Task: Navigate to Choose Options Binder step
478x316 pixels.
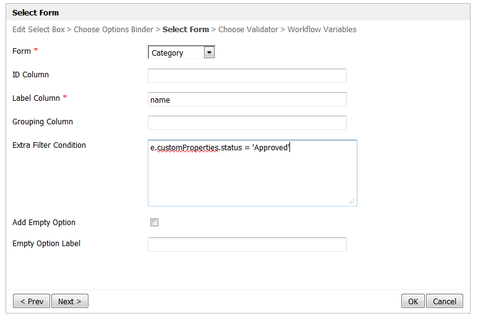Action: (113, 30)
